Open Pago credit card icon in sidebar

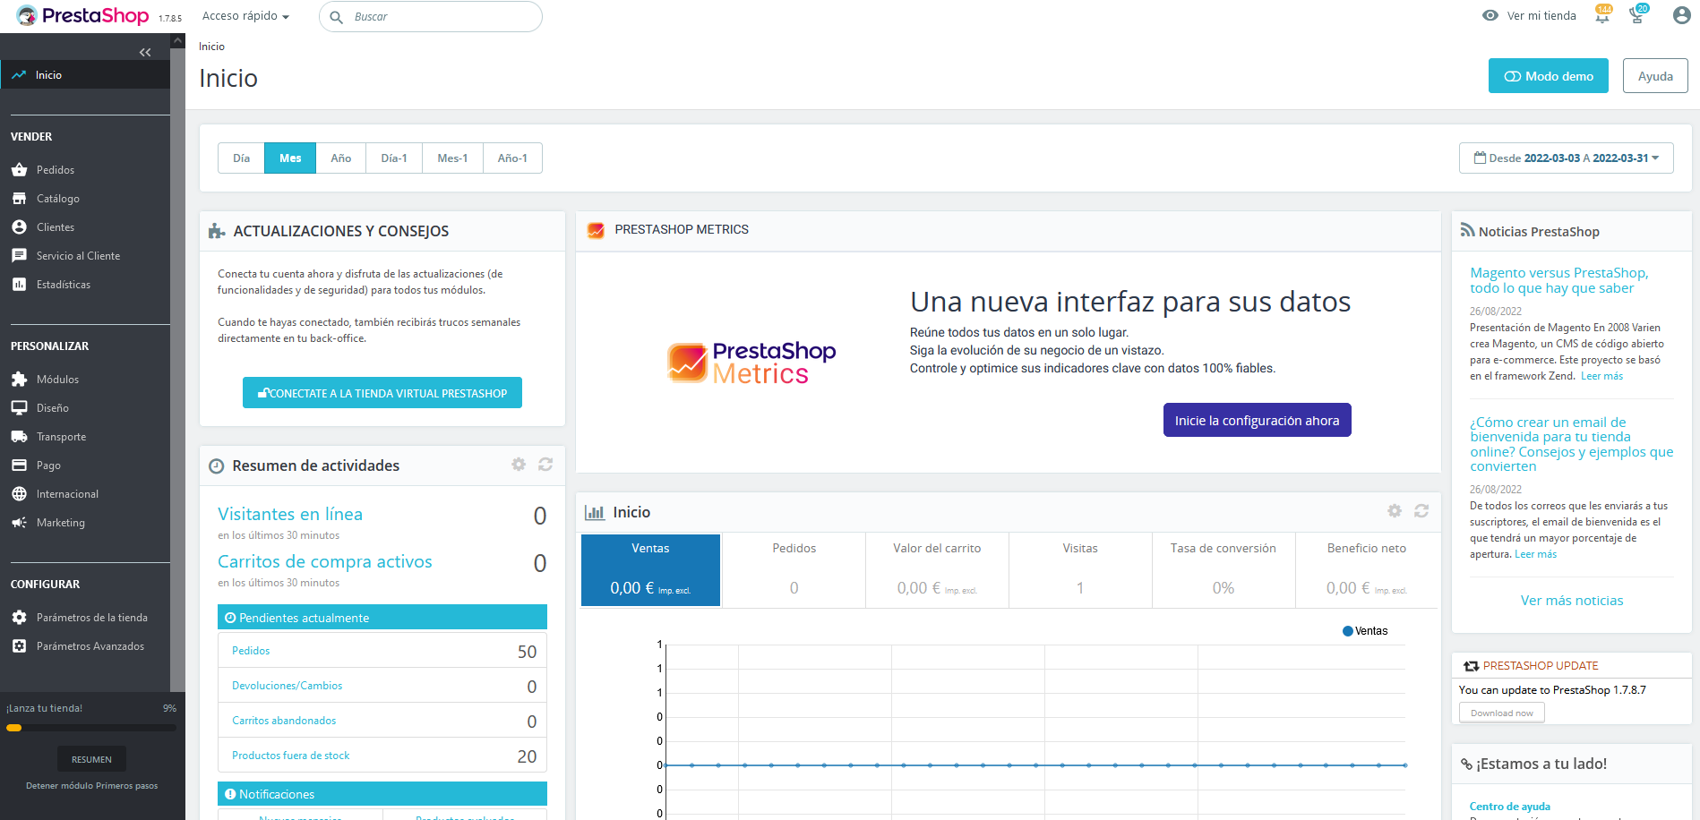point(19,465)
